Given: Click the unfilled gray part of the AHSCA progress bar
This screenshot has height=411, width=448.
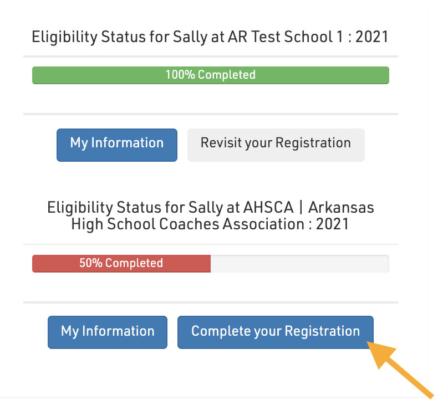Looking at the screenshot, I should point(299,264).
